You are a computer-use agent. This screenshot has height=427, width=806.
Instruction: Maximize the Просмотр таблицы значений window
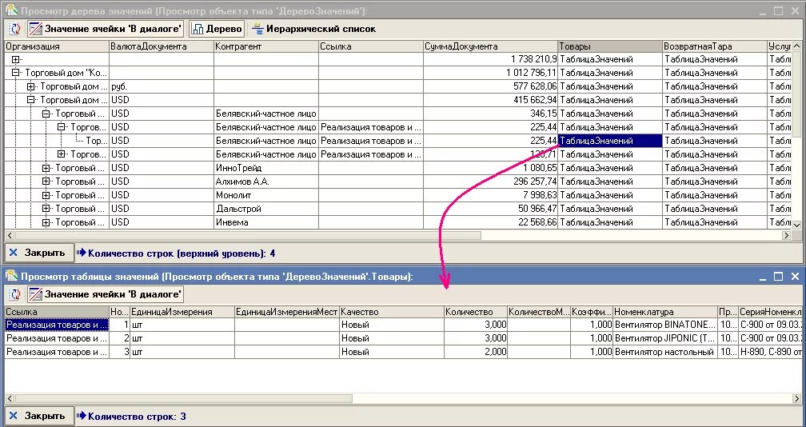tap(778, 277)
